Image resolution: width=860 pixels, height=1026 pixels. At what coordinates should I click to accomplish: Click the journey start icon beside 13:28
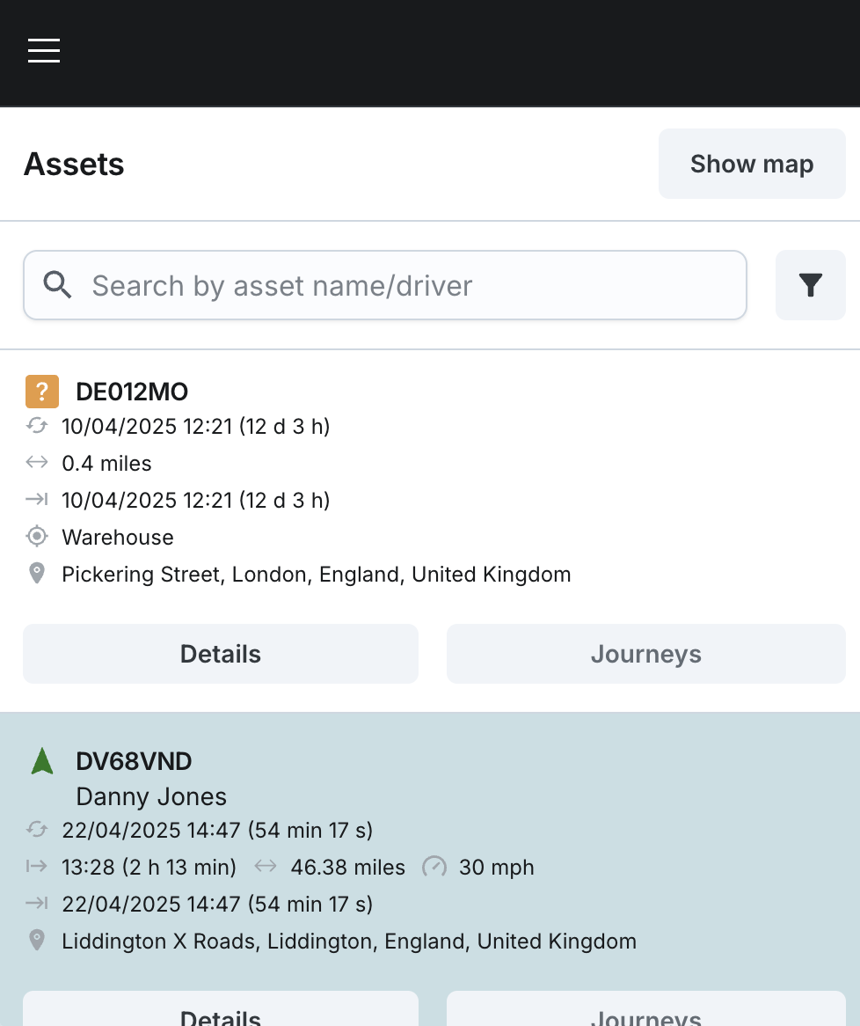[x=37, y=867]
